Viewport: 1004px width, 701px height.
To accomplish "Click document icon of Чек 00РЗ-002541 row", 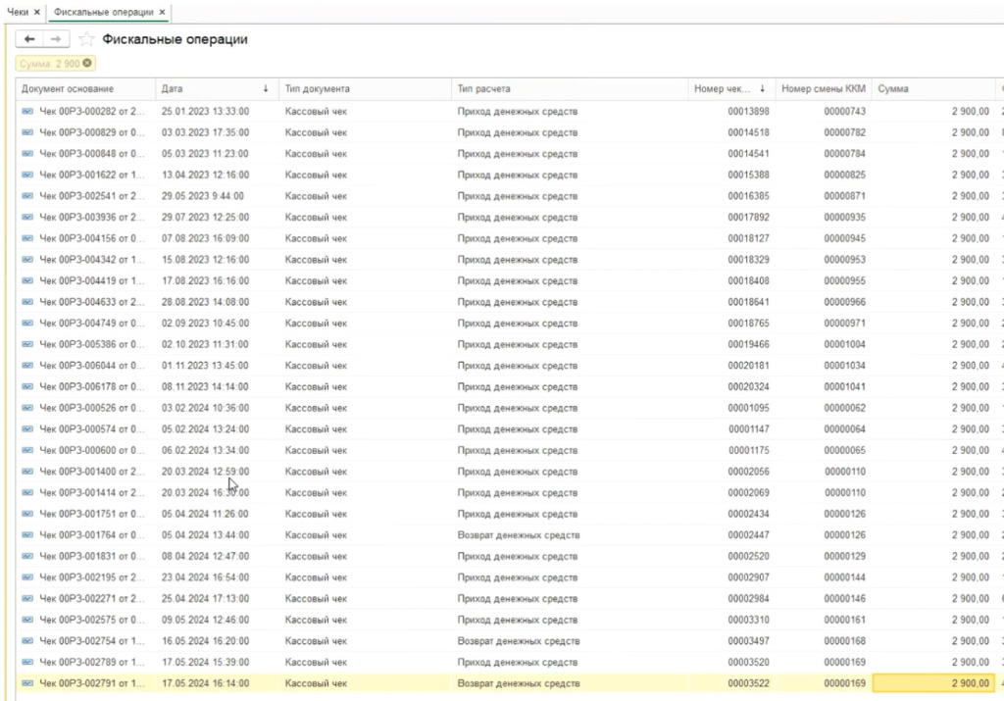I will (x=27, y=196).
